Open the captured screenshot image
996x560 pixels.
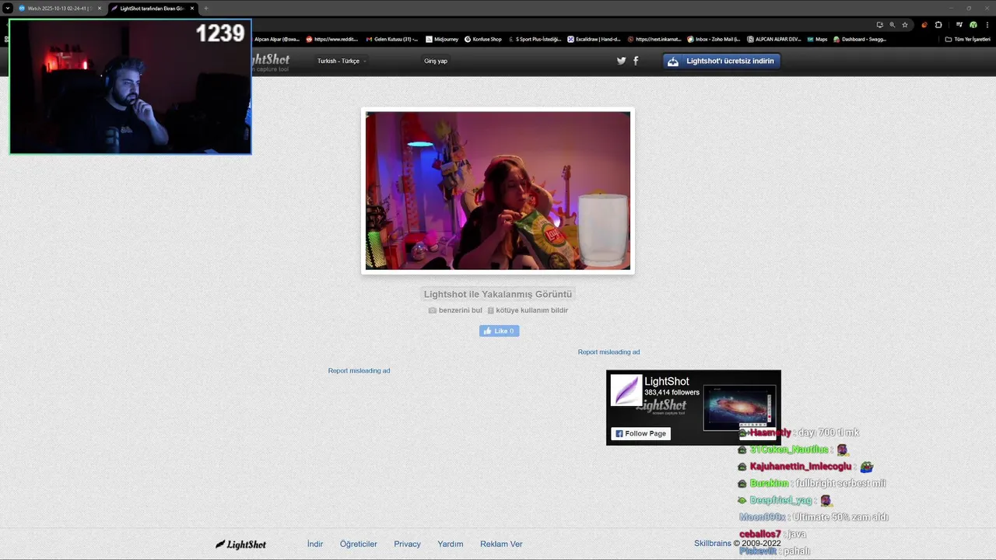498,191
